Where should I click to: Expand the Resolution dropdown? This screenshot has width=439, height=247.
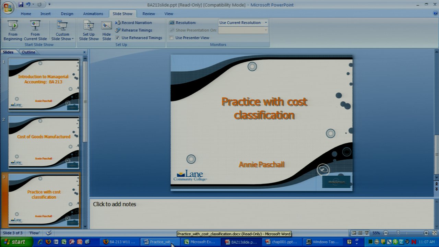pos(265,23)
